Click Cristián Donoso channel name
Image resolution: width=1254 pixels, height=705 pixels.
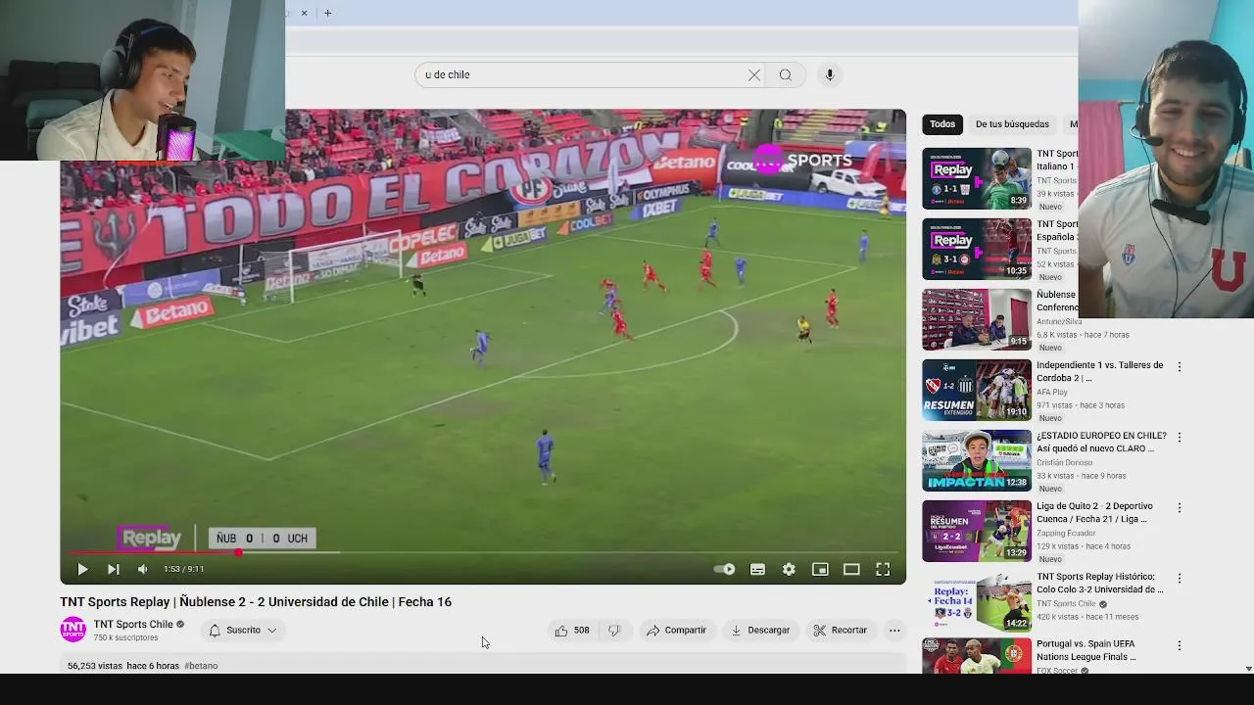click(1064, 463)
